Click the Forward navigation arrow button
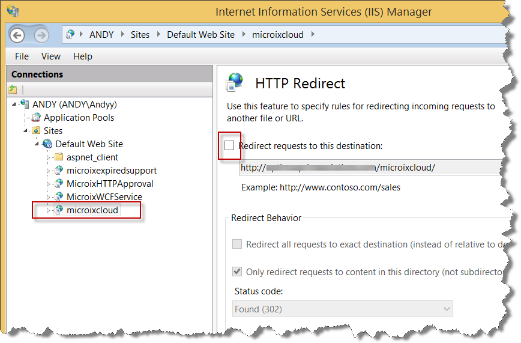Viewport: 521px width, 343px height. (41, 35)
